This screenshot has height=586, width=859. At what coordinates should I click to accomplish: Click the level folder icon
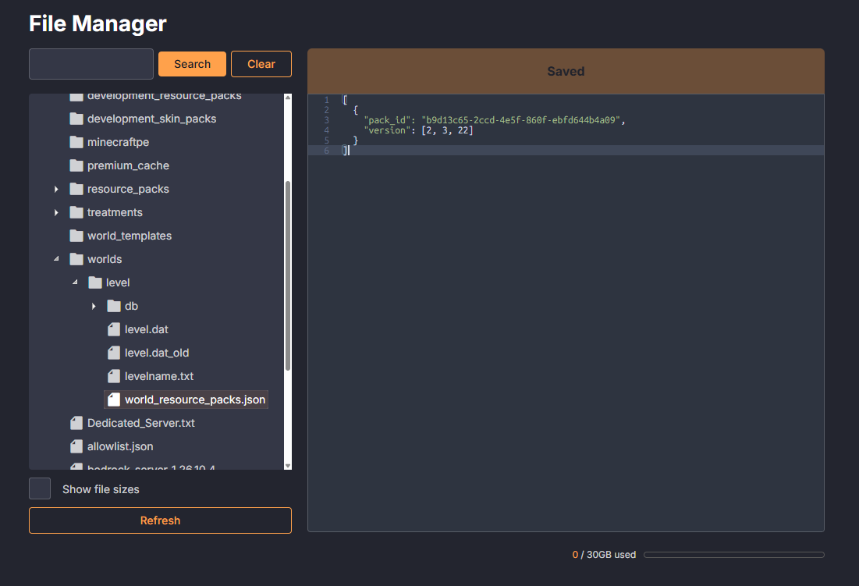click(x=95, y=282)
